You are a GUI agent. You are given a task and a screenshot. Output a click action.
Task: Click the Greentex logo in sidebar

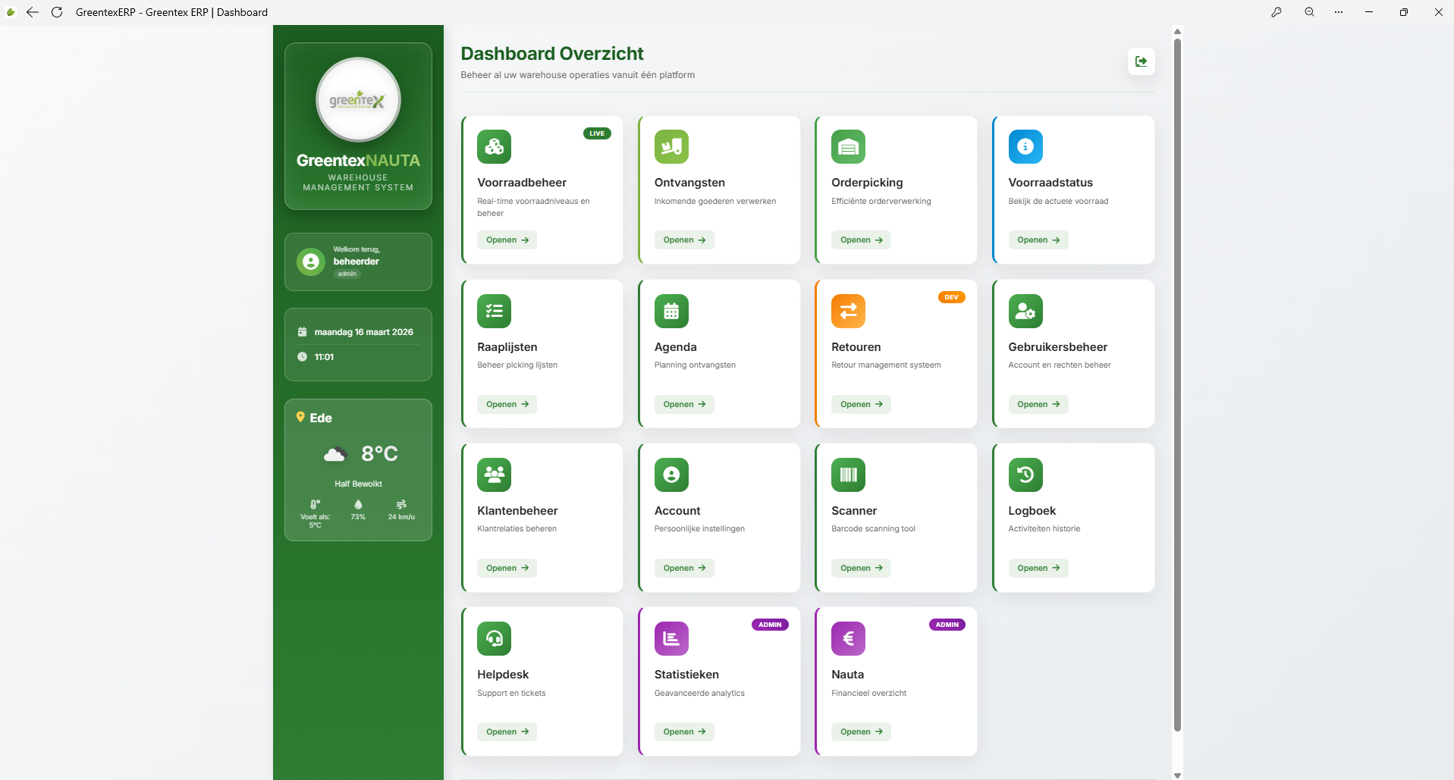[x=358, y=100]
